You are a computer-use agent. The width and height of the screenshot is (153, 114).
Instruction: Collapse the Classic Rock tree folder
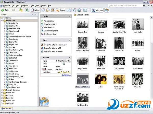pyautogui.click(x=2, y=21)
